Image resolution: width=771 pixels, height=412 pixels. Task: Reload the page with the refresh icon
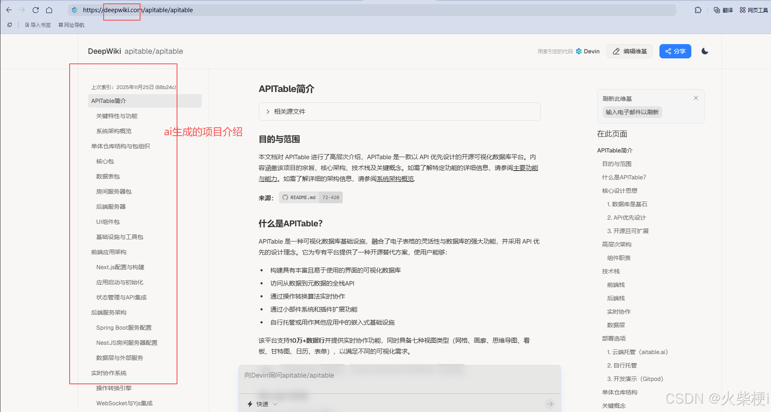(x=36, y=10)
